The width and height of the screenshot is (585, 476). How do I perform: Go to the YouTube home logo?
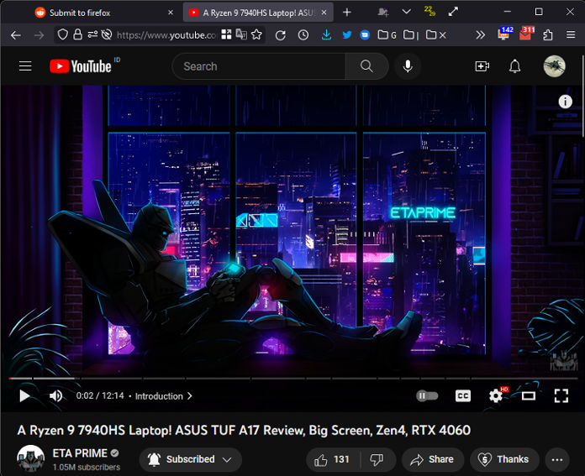pos(81,66)
